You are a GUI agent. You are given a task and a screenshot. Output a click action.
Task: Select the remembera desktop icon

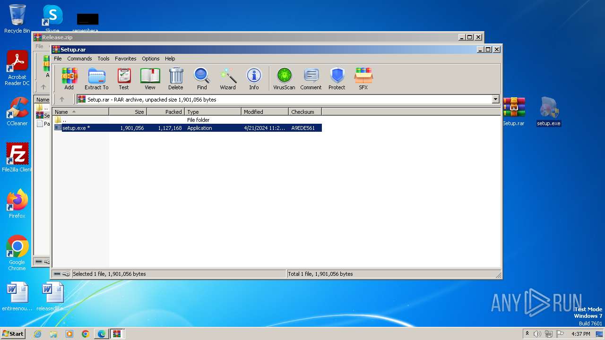(x=87, y=23)
